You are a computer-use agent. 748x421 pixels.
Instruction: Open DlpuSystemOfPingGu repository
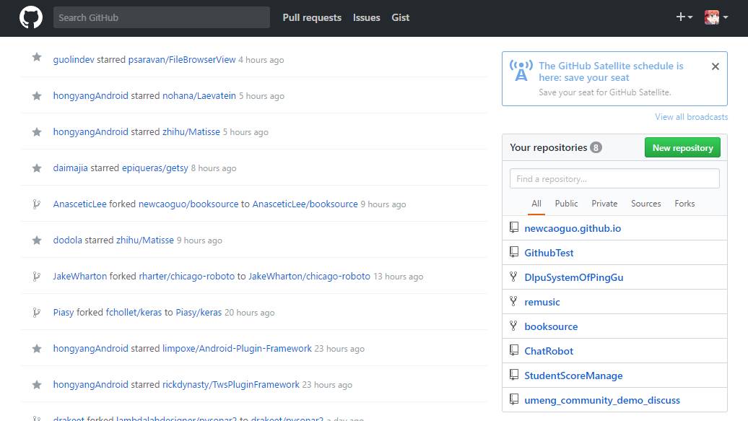(573, 277)
